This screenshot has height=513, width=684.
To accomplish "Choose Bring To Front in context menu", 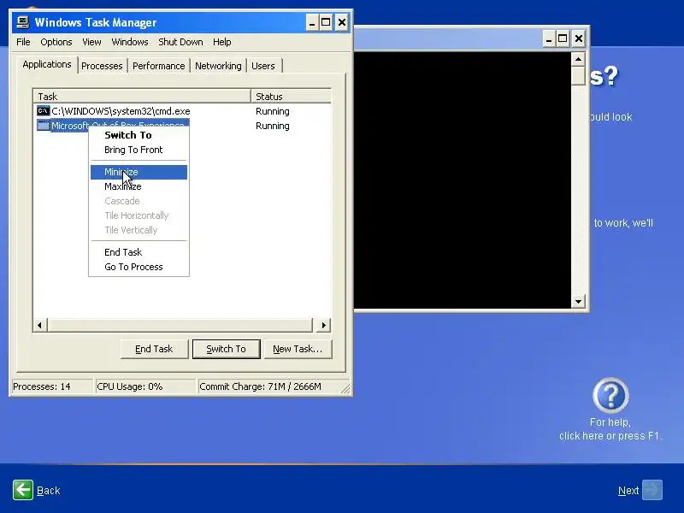I will [139, 150].
